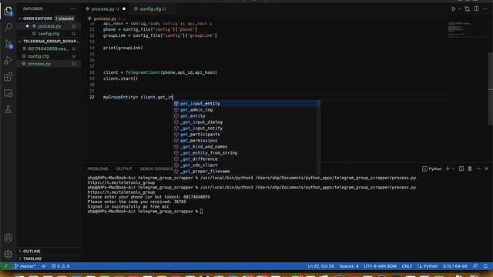Choose get_admin_log suggestion
Screen dimensions: 493x277
click(246, 109)
